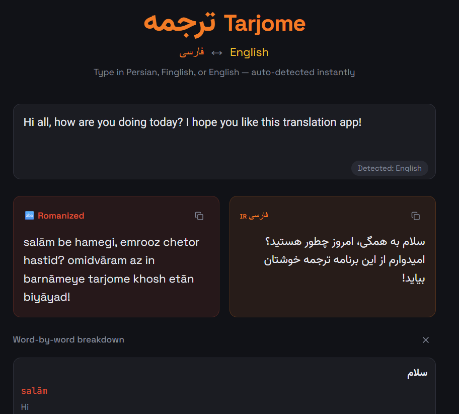Click the Hi translation gloss
Viewport: 459px width, 414px height.
[x=25, y=406]
